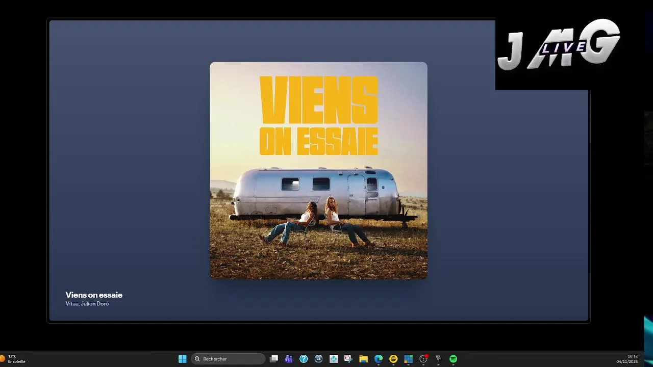This screenshot has height=367, width=653.
Task: Open the Snipping Tool from taskbar
Action: coord(348,359)
